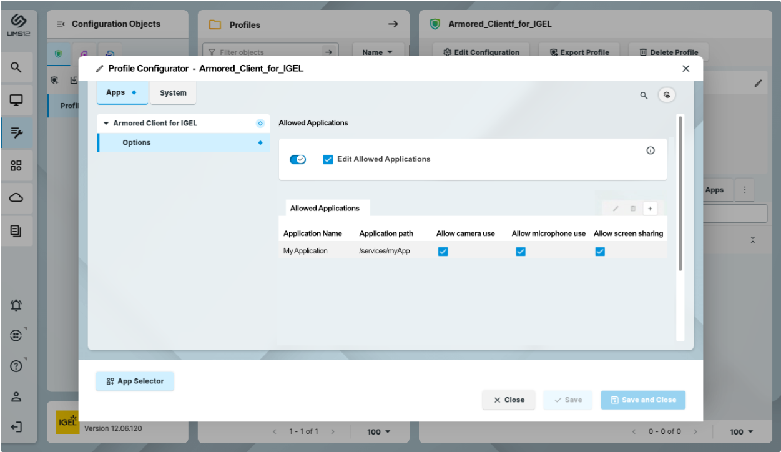Open the Devices monitor icon in left sidebar
The height and width of the screenshot is (452, 781).
[16, 100]
